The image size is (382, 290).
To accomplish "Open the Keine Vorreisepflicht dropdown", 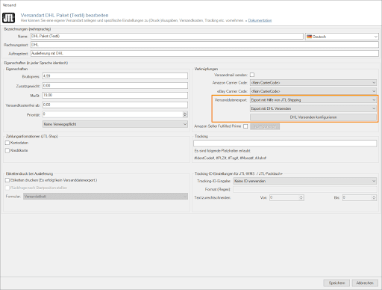I will coord(115,124).
